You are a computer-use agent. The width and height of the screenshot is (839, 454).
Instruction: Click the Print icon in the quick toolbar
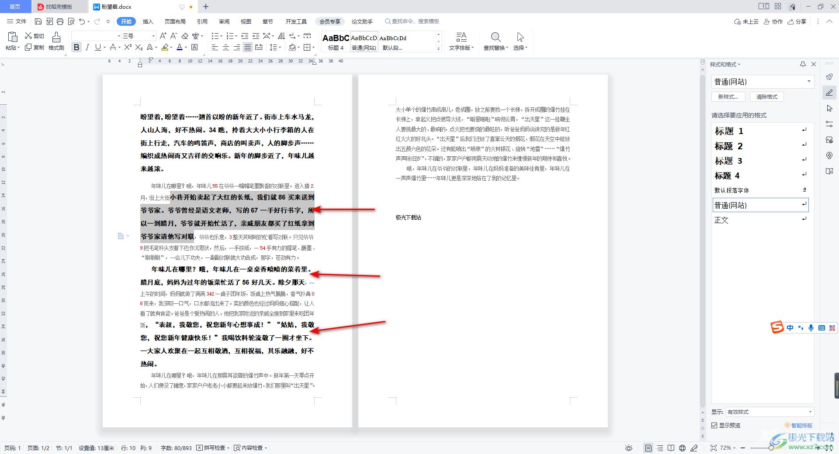click(x=60, y=21)
